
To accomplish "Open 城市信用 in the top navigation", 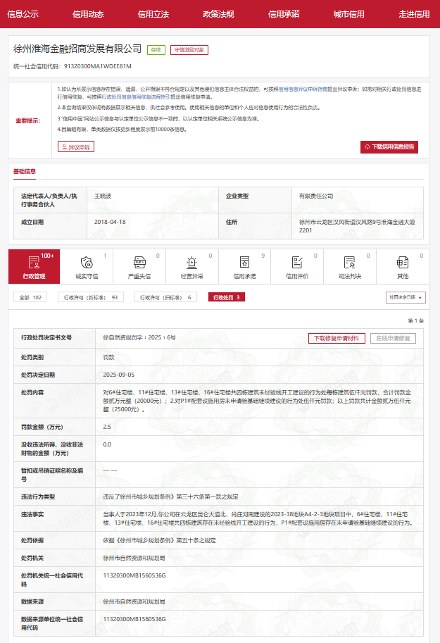I will click(x=349, y=14).
